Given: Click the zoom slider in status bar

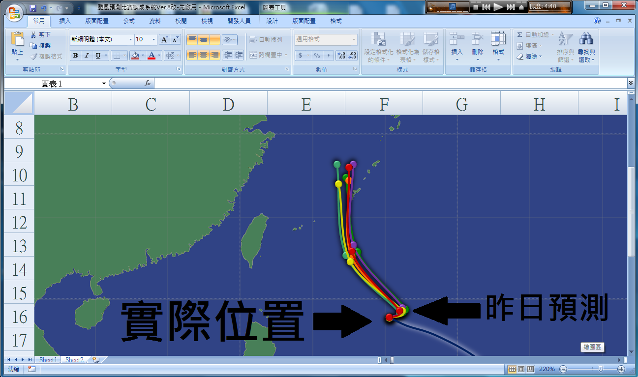Looking at the screenshot, I should (x=601, y=369).
